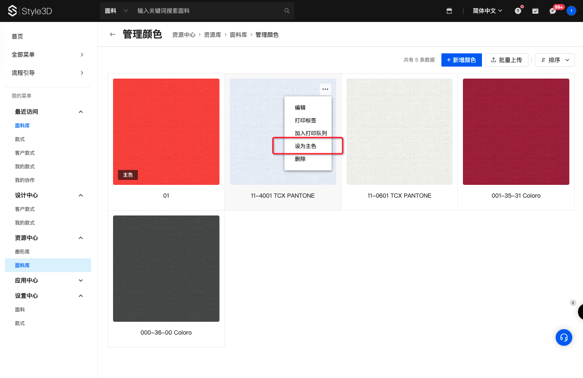This screenshot has height=378, width=583.
Task: Click the search magnifier icon
Action: (x=287, y=11)
